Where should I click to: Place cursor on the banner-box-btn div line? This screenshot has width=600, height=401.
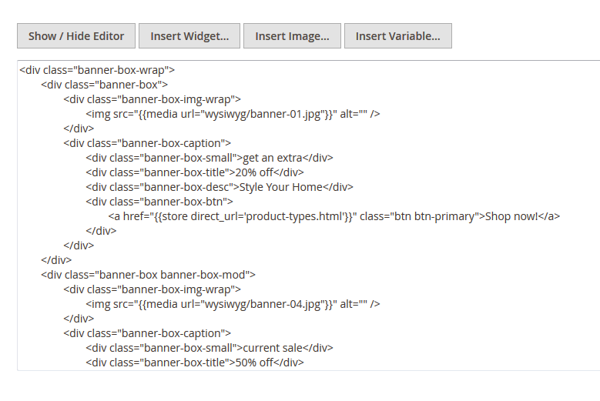[159, 202]
